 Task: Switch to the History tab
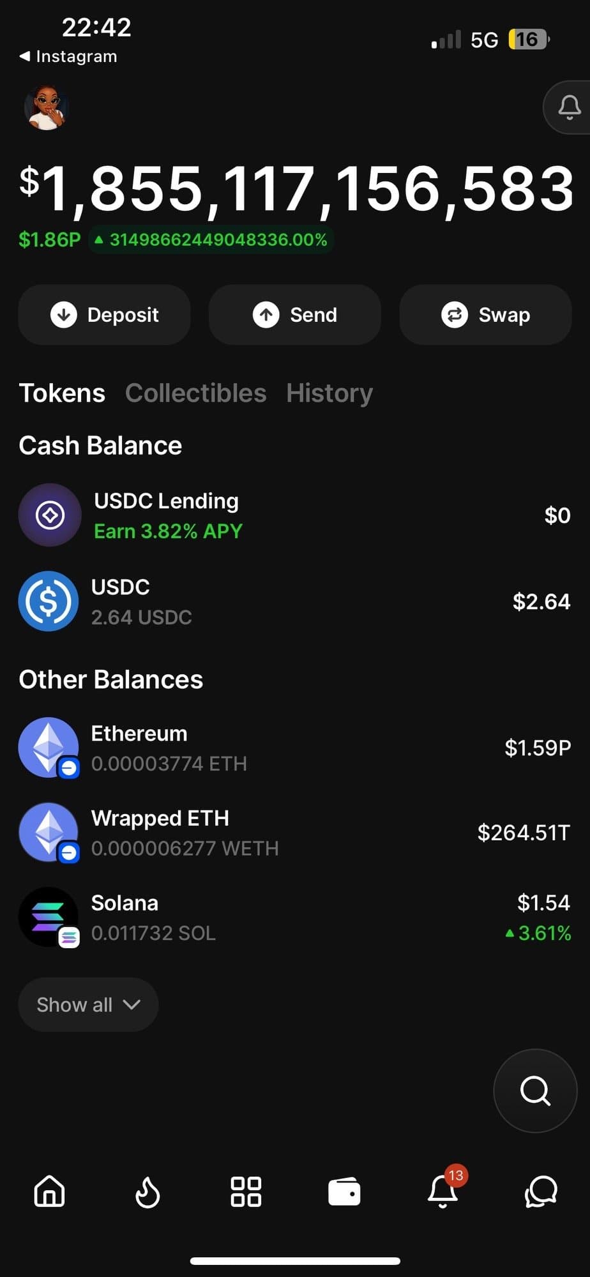click(329, 393)
